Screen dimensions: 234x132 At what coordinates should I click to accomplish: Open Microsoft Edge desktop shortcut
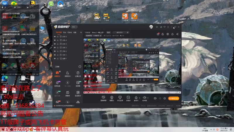(x=4, y=80)
